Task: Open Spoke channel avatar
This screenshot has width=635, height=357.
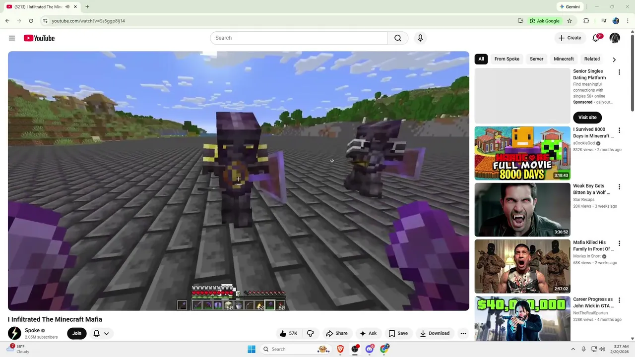Action: 14,333
